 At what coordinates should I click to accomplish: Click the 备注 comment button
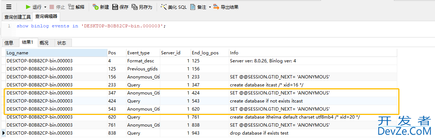click(x=198, y=7)
